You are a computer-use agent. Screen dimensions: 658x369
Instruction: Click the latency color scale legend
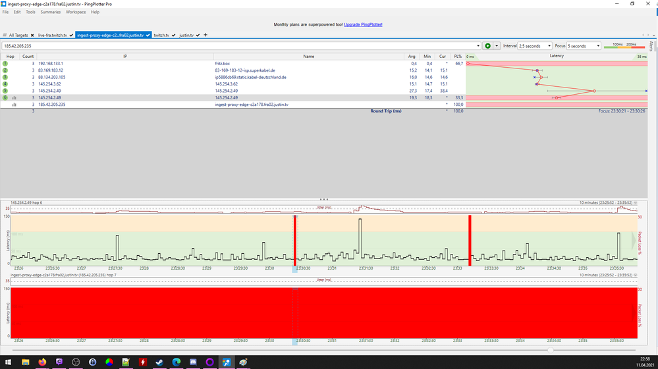(x=624, y=45)
